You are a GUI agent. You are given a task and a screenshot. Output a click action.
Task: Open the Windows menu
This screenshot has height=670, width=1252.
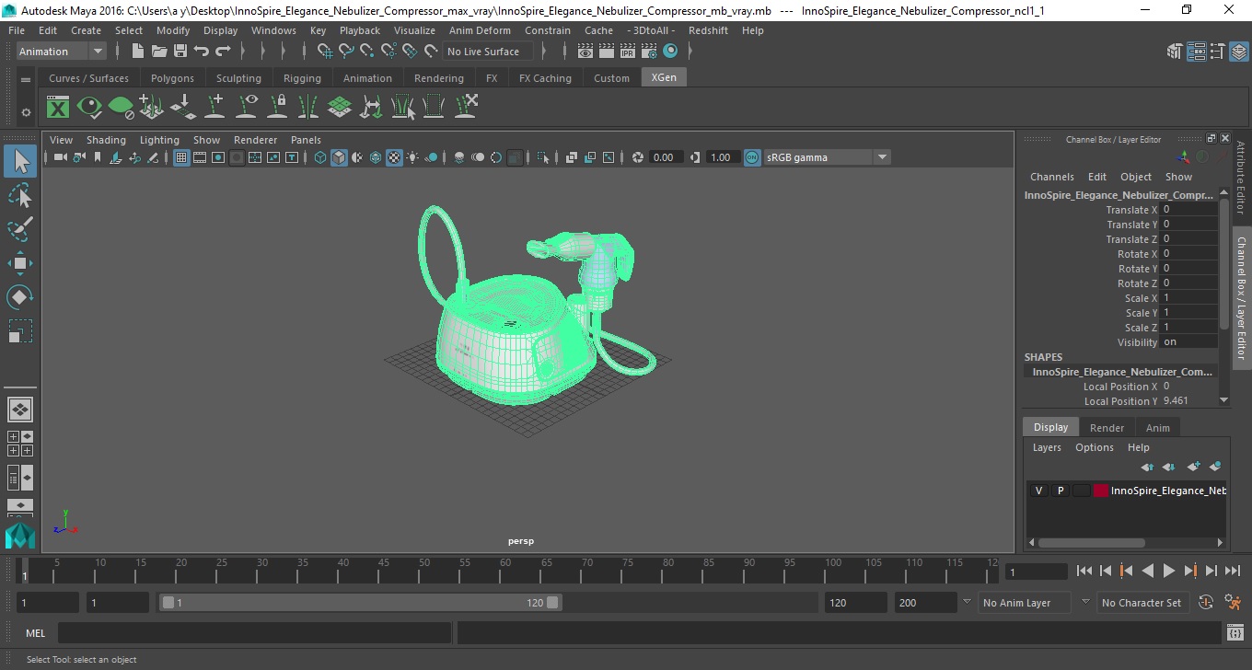(273, 30)
